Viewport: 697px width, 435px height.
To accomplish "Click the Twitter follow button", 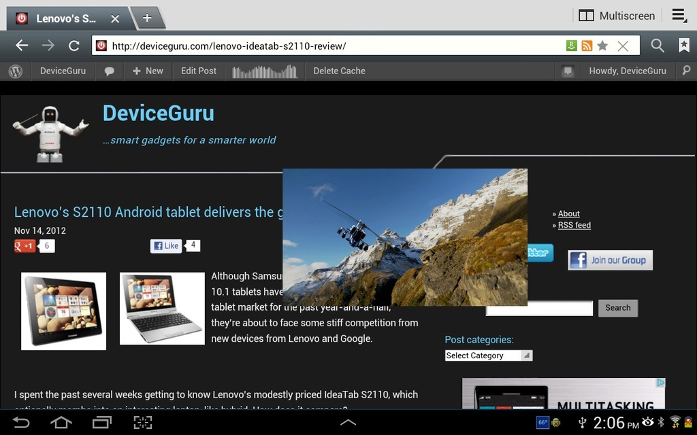I will click(x=540, y=253).
